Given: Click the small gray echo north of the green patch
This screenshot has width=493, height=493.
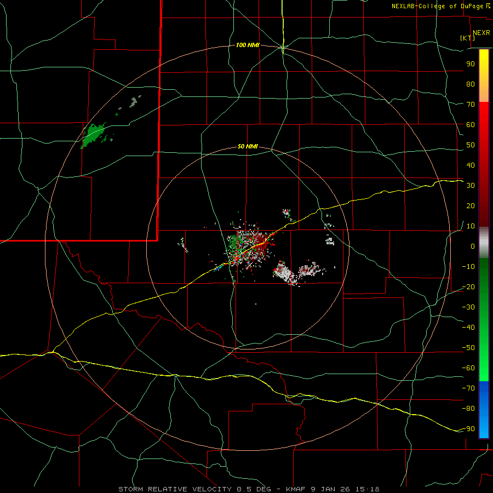Looking at the screenshot, I should 134,101.
